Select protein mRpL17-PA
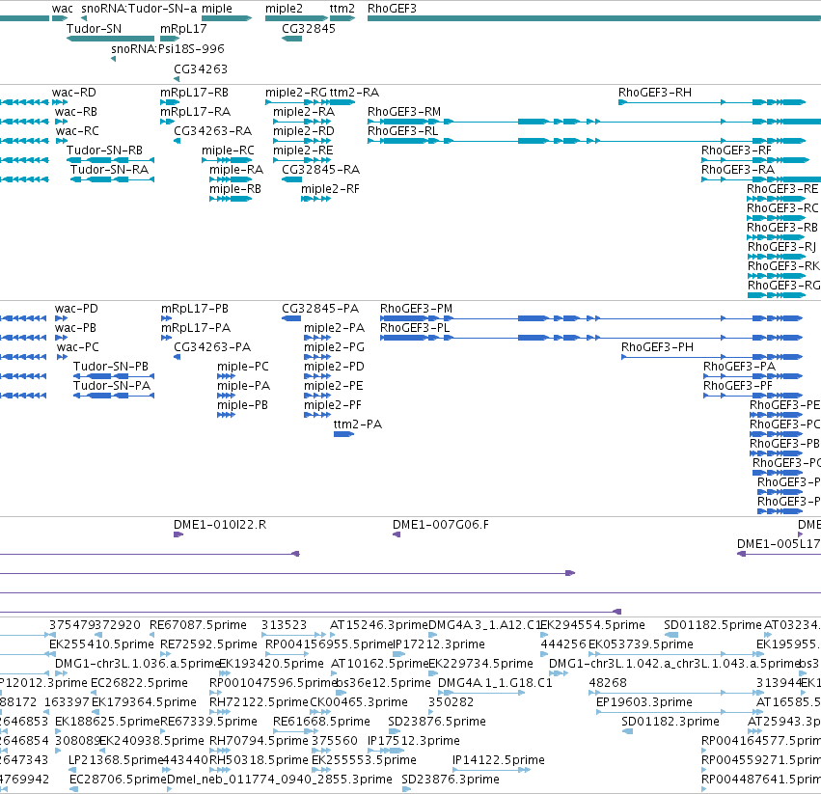This screenshot has height=794, width=821. point(167,338)
